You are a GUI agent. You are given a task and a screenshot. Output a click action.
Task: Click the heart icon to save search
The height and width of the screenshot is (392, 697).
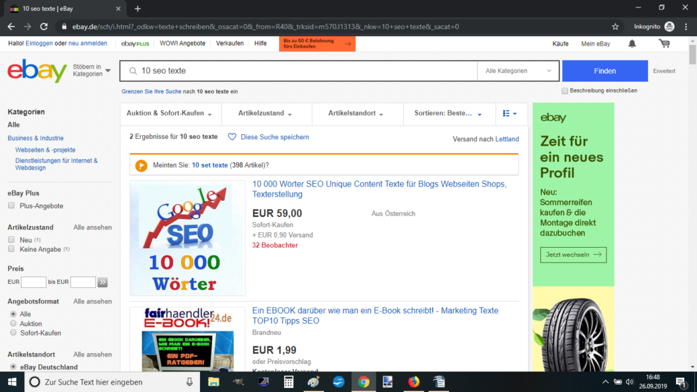click(232, 137)
